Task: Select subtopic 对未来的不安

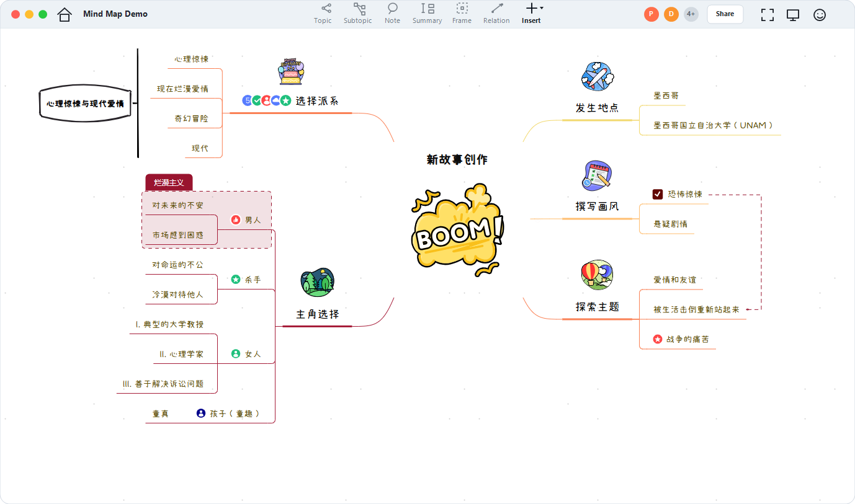Action: click(x=178, y=205)
